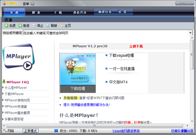Go back with the green 后退 arrow icon
The image size is (196, 135).
pyautogui.click(x=6, y=26)
